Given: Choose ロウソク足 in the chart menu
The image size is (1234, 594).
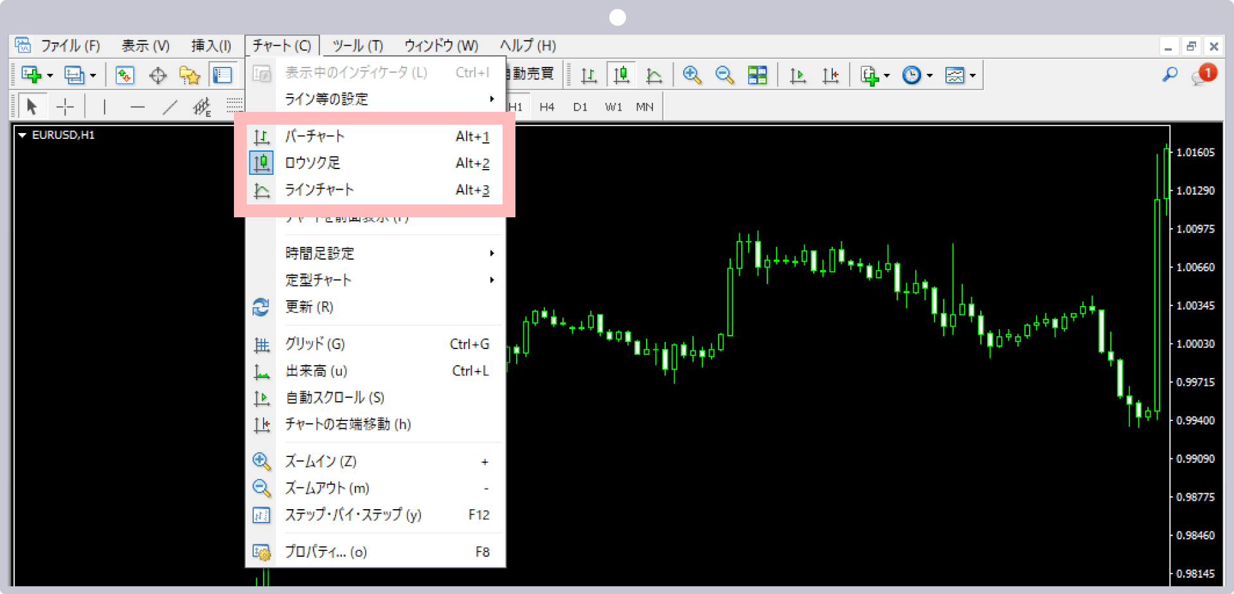Looking at the screenshot, I should click(375, 163).
